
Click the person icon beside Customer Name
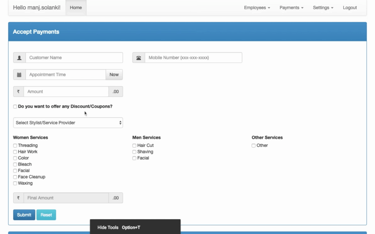pos(19,58)
